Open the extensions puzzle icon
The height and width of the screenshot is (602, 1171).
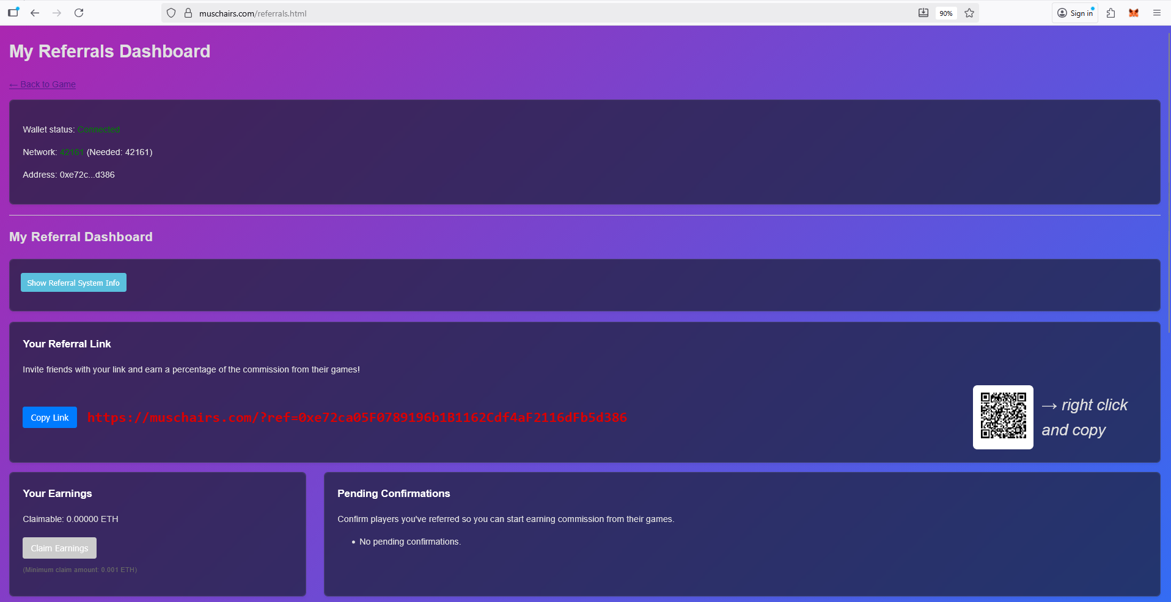point(1111,13)
